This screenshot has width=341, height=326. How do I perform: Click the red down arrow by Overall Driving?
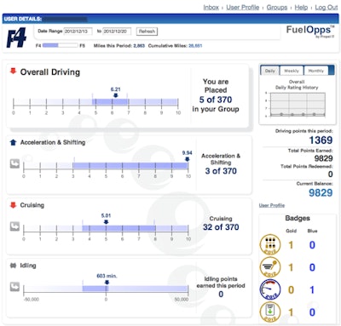[13, 71]
